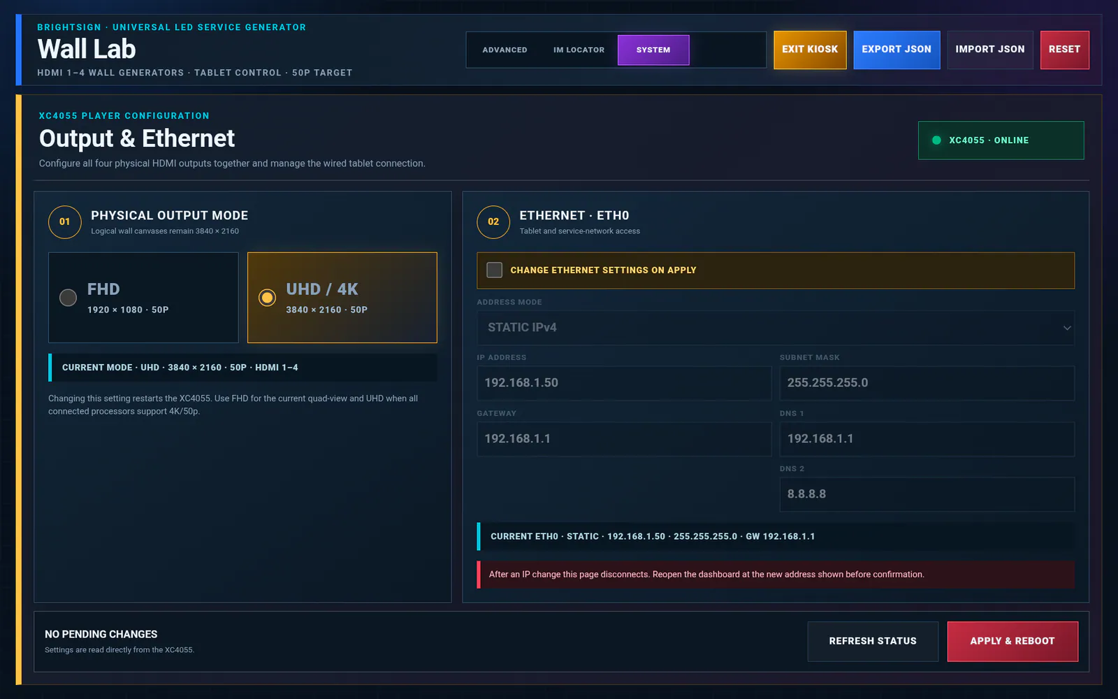
Task: Switch to the Advanced tab
Action: pyautogui.click(x=504, y=50)
